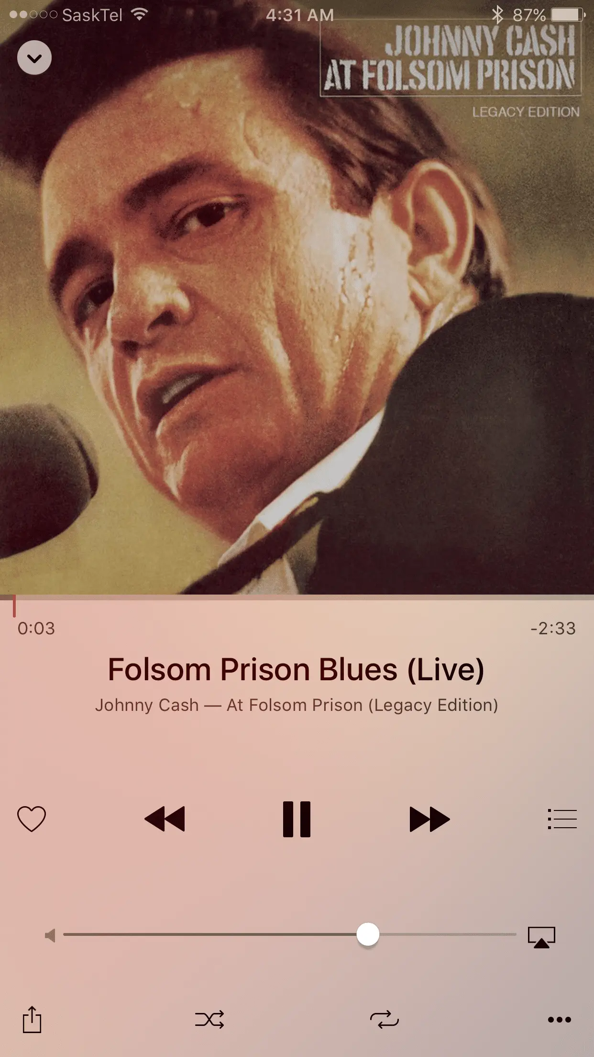Toggle repeat mode
594x1057 pixels.
point(385,1020)
